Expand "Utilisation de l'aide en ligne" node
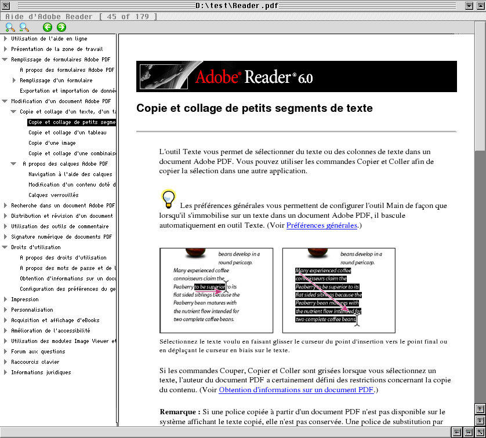The height and width of the screenshot is (438, 486). [x=5, y=39]
